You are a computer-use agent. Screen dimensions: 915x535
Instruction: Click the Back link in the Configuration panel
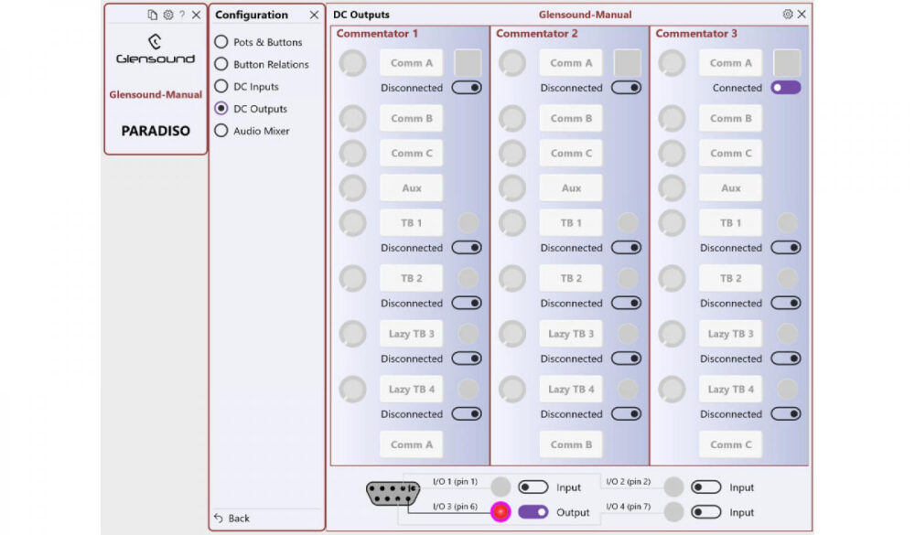click(x=231, y=518)
